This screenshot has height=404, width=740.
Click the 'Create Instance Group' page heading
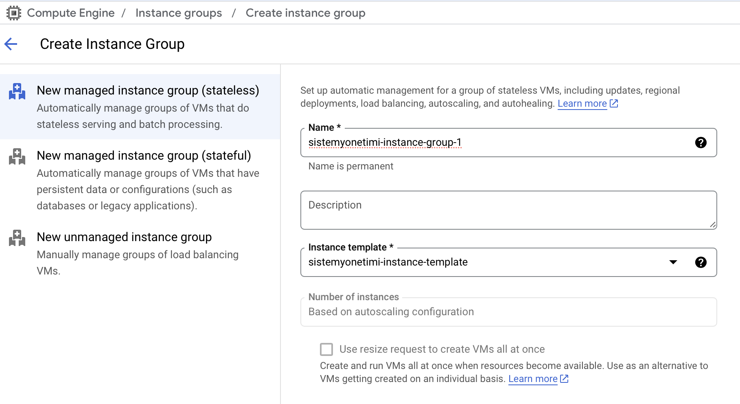point(112,44)
